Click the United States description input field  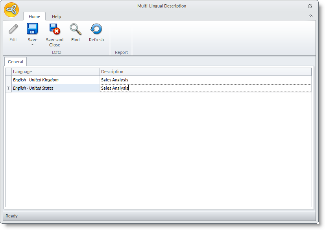point(205,88)
